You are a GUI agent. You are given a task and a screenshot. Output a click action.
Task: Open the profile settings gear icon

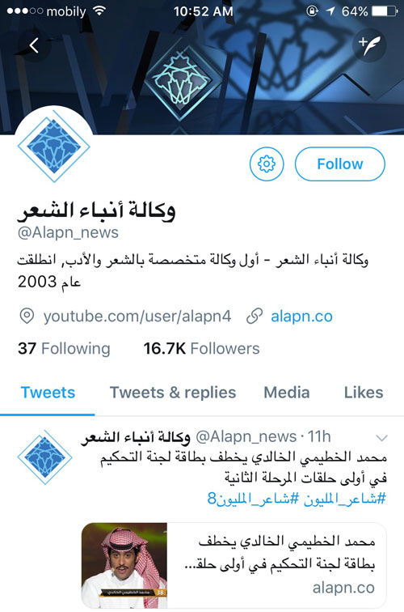[267, 164]
